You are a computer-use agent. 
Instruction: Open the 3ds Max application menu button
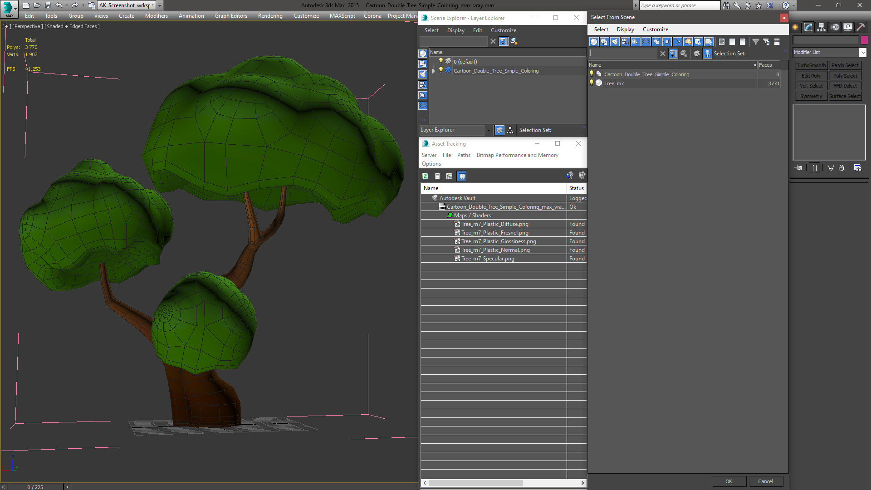click(9, 9)
